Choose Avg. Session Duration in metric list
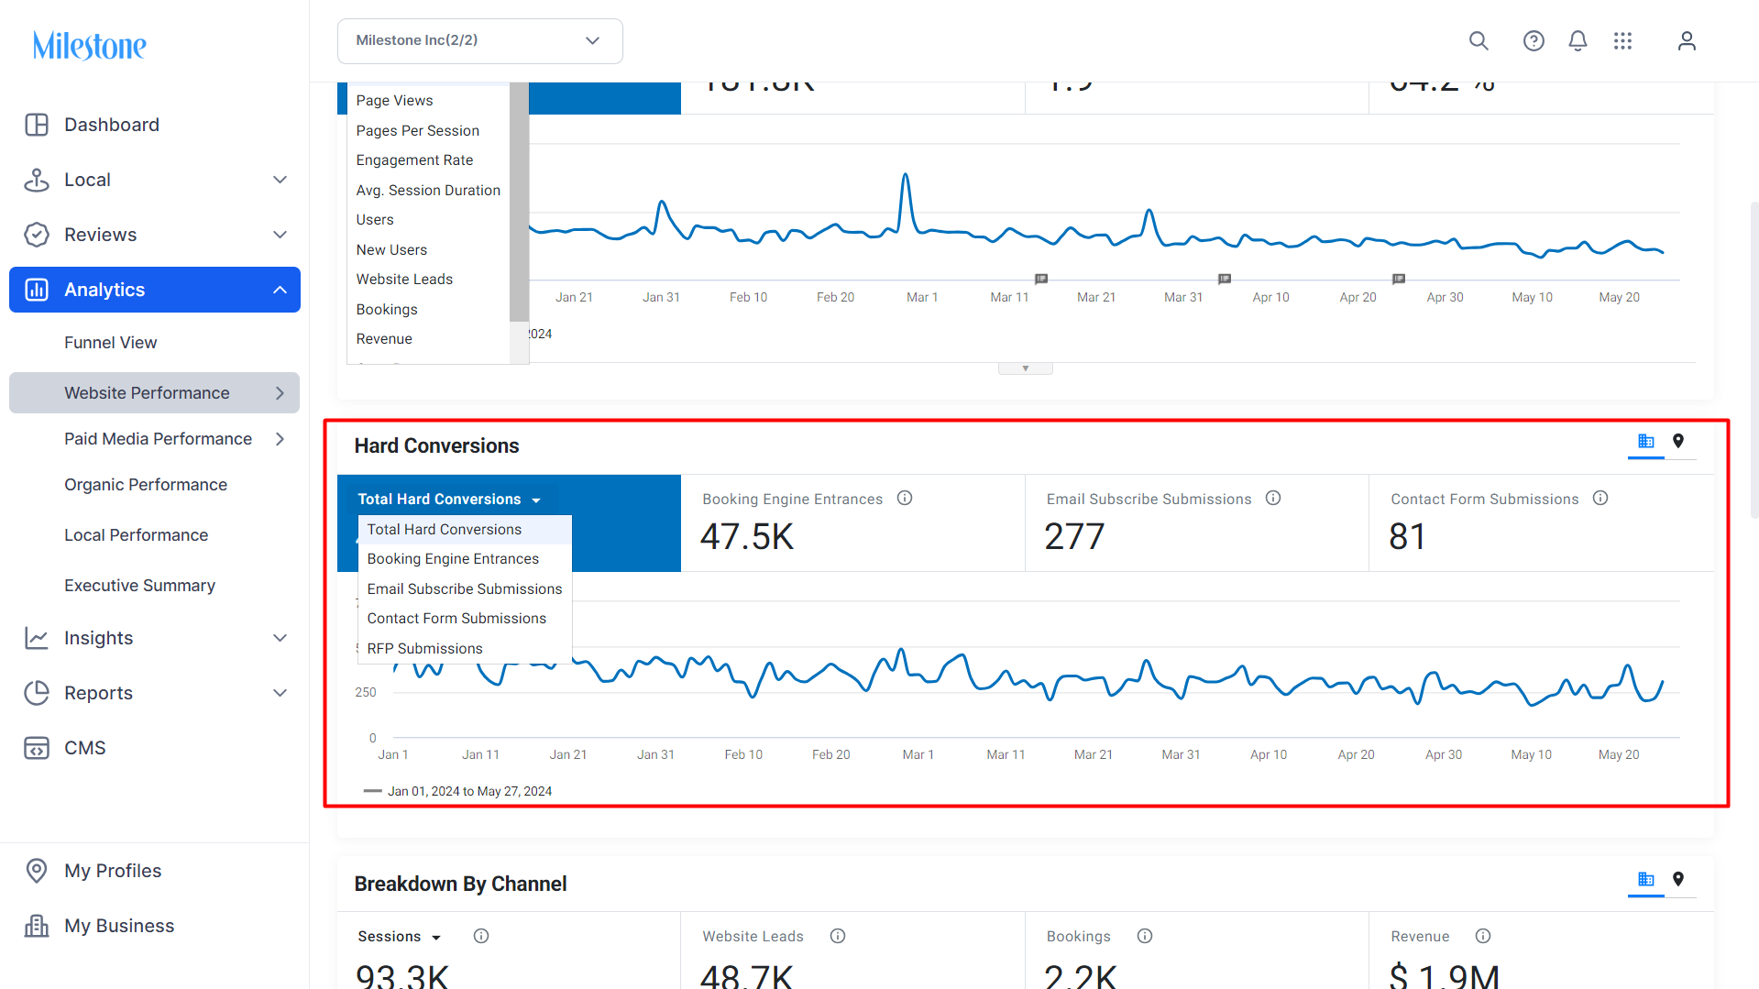The height and width of the screenshot is (989, 1759). coord(428,191)
